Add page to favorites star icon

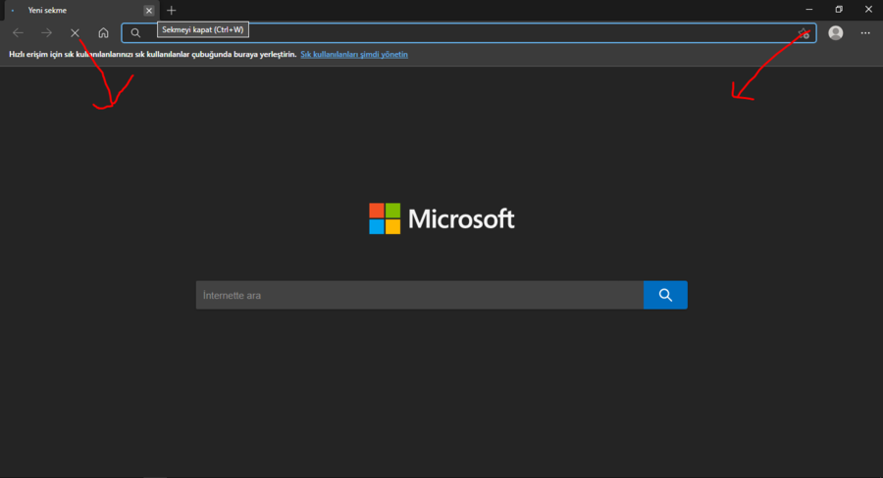804,33
